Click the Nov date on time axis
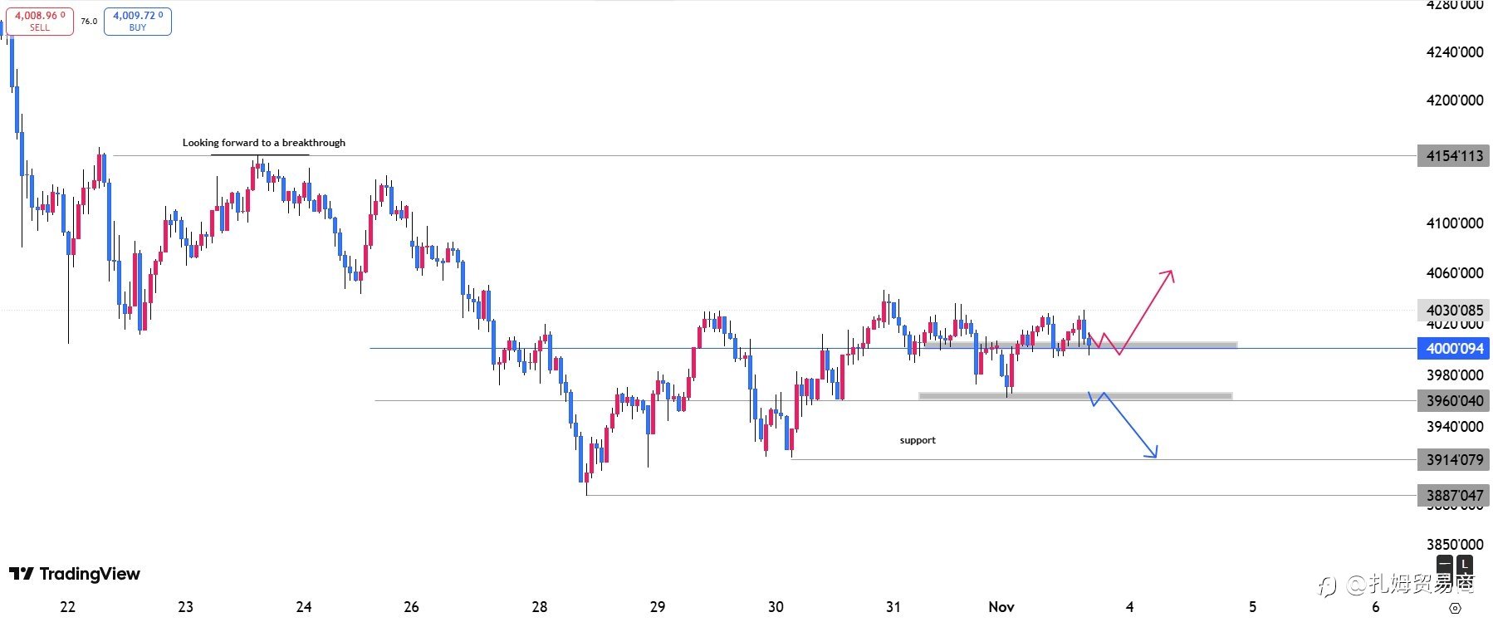This screenshot has width=1493, height=622. click(x=1001, y=607)
